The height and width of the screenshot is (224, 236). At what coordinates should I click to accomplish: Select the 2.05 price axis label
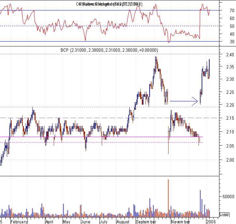click(x=230, y=146)
